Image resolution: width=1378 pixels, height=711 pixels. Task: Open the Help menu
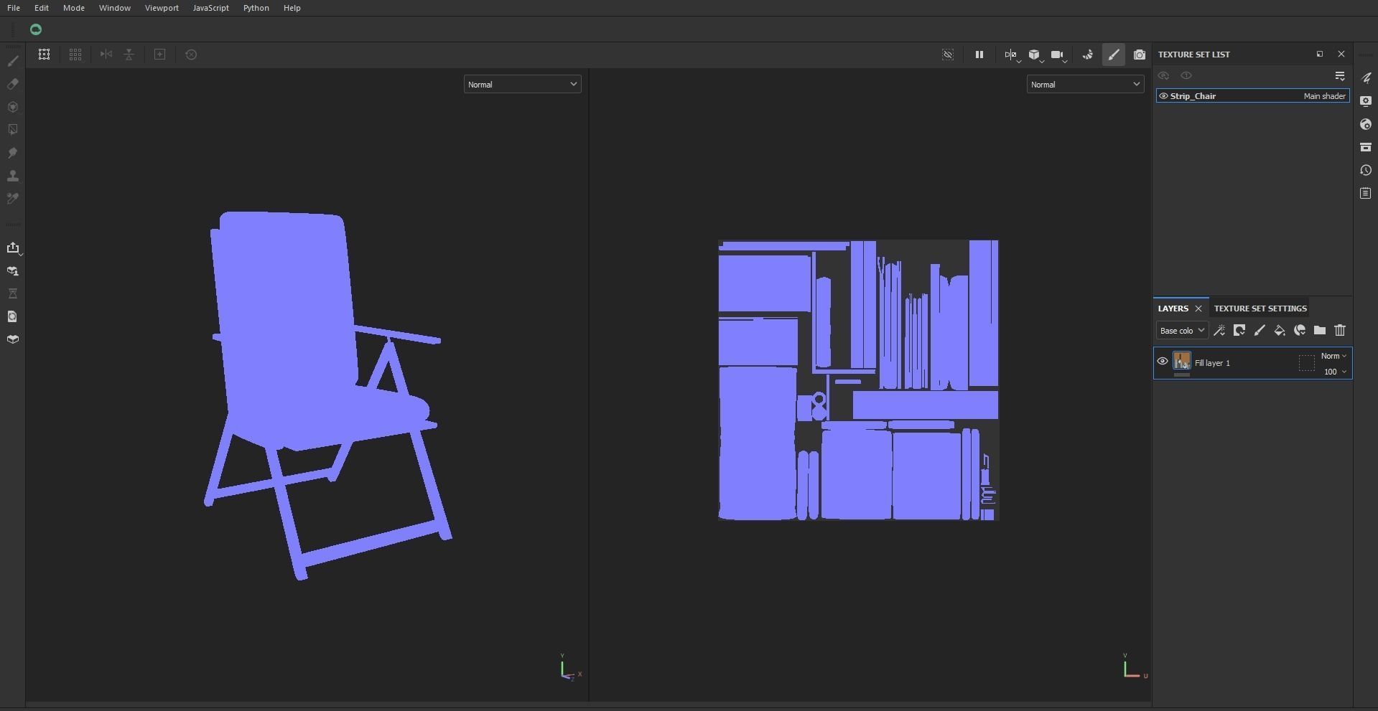click(292, 8)
